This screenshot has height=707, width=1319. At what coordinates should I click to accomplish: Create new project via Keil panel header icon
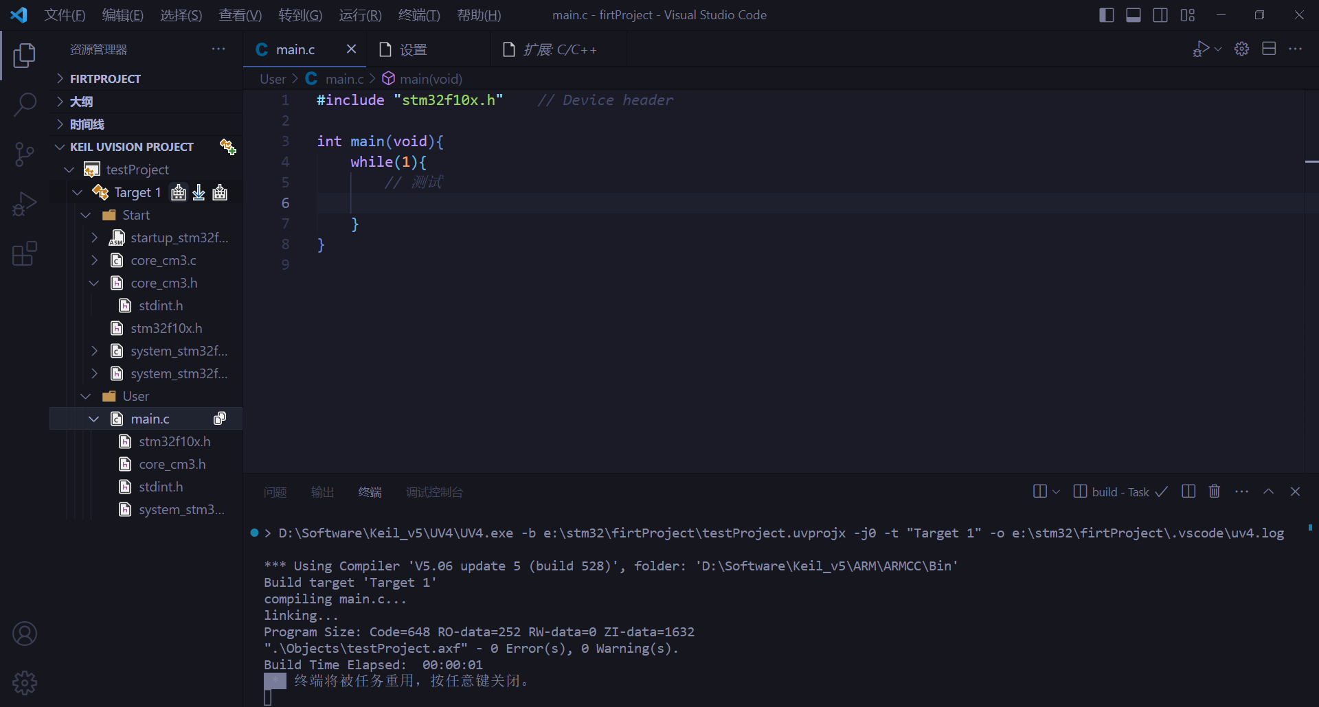[227, 146]
